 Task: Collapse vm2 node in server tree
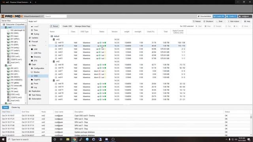point(4,65)
